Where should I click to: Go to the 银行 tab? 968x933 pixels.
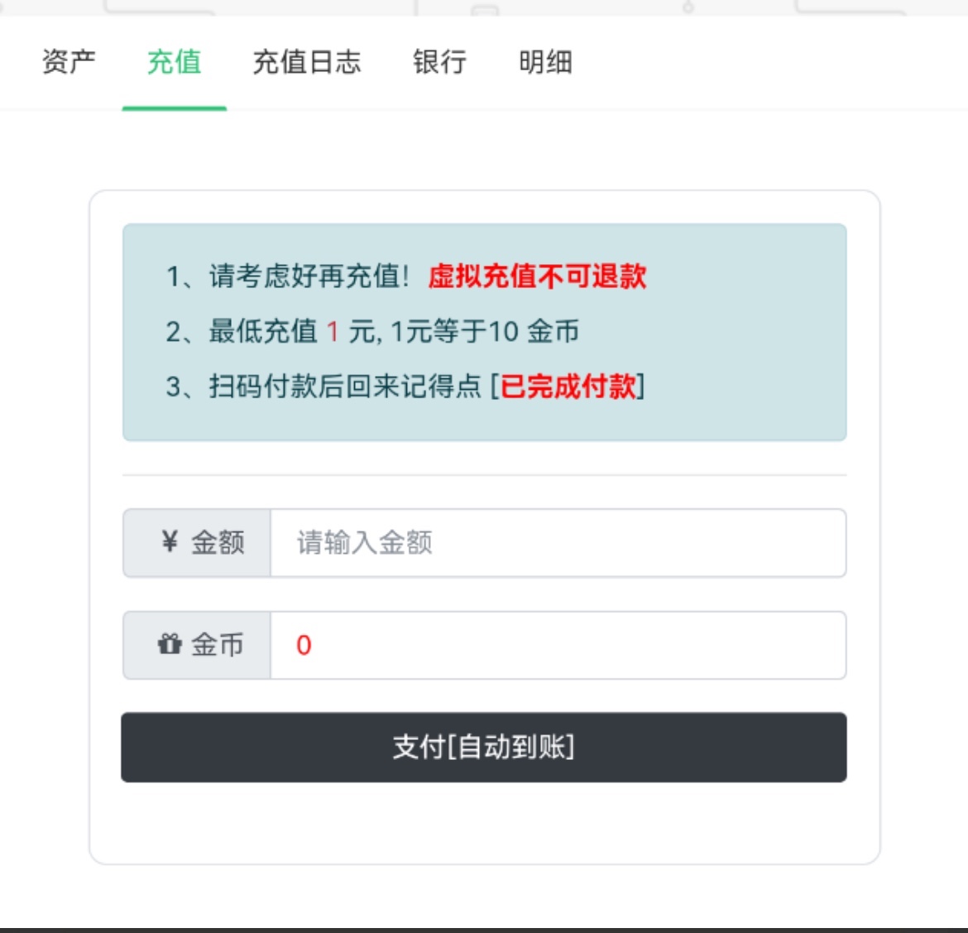point(439,62)
